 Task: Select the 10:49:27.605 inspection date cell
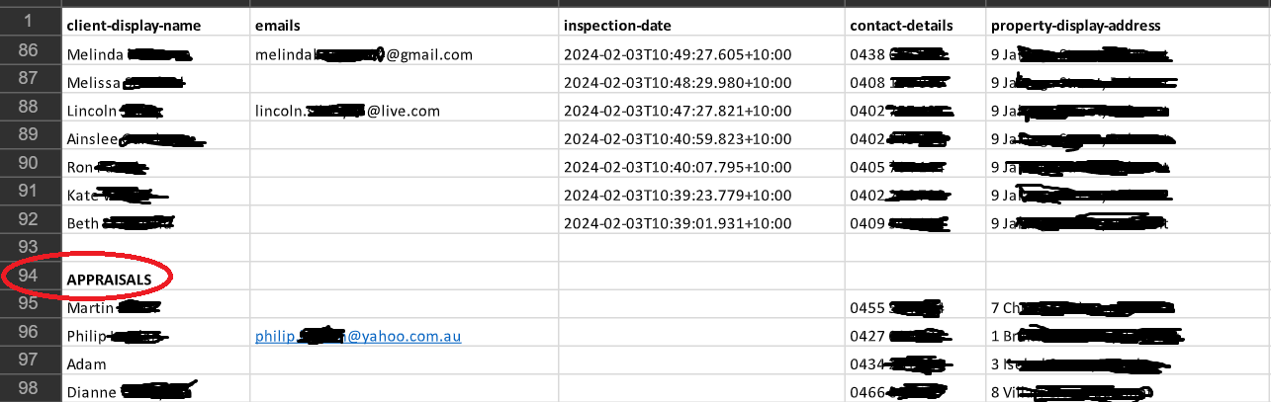[x=678, y=55]
